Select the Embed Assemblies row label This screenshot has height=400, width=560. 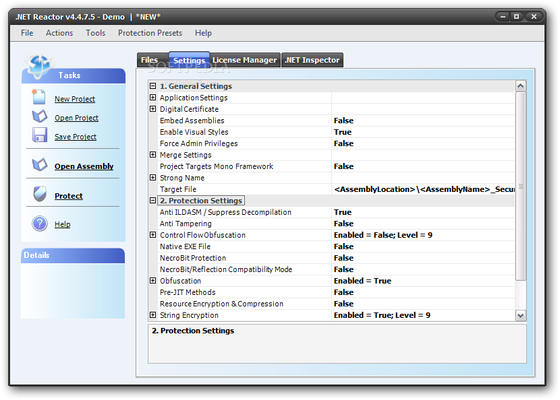pos(192,121)
